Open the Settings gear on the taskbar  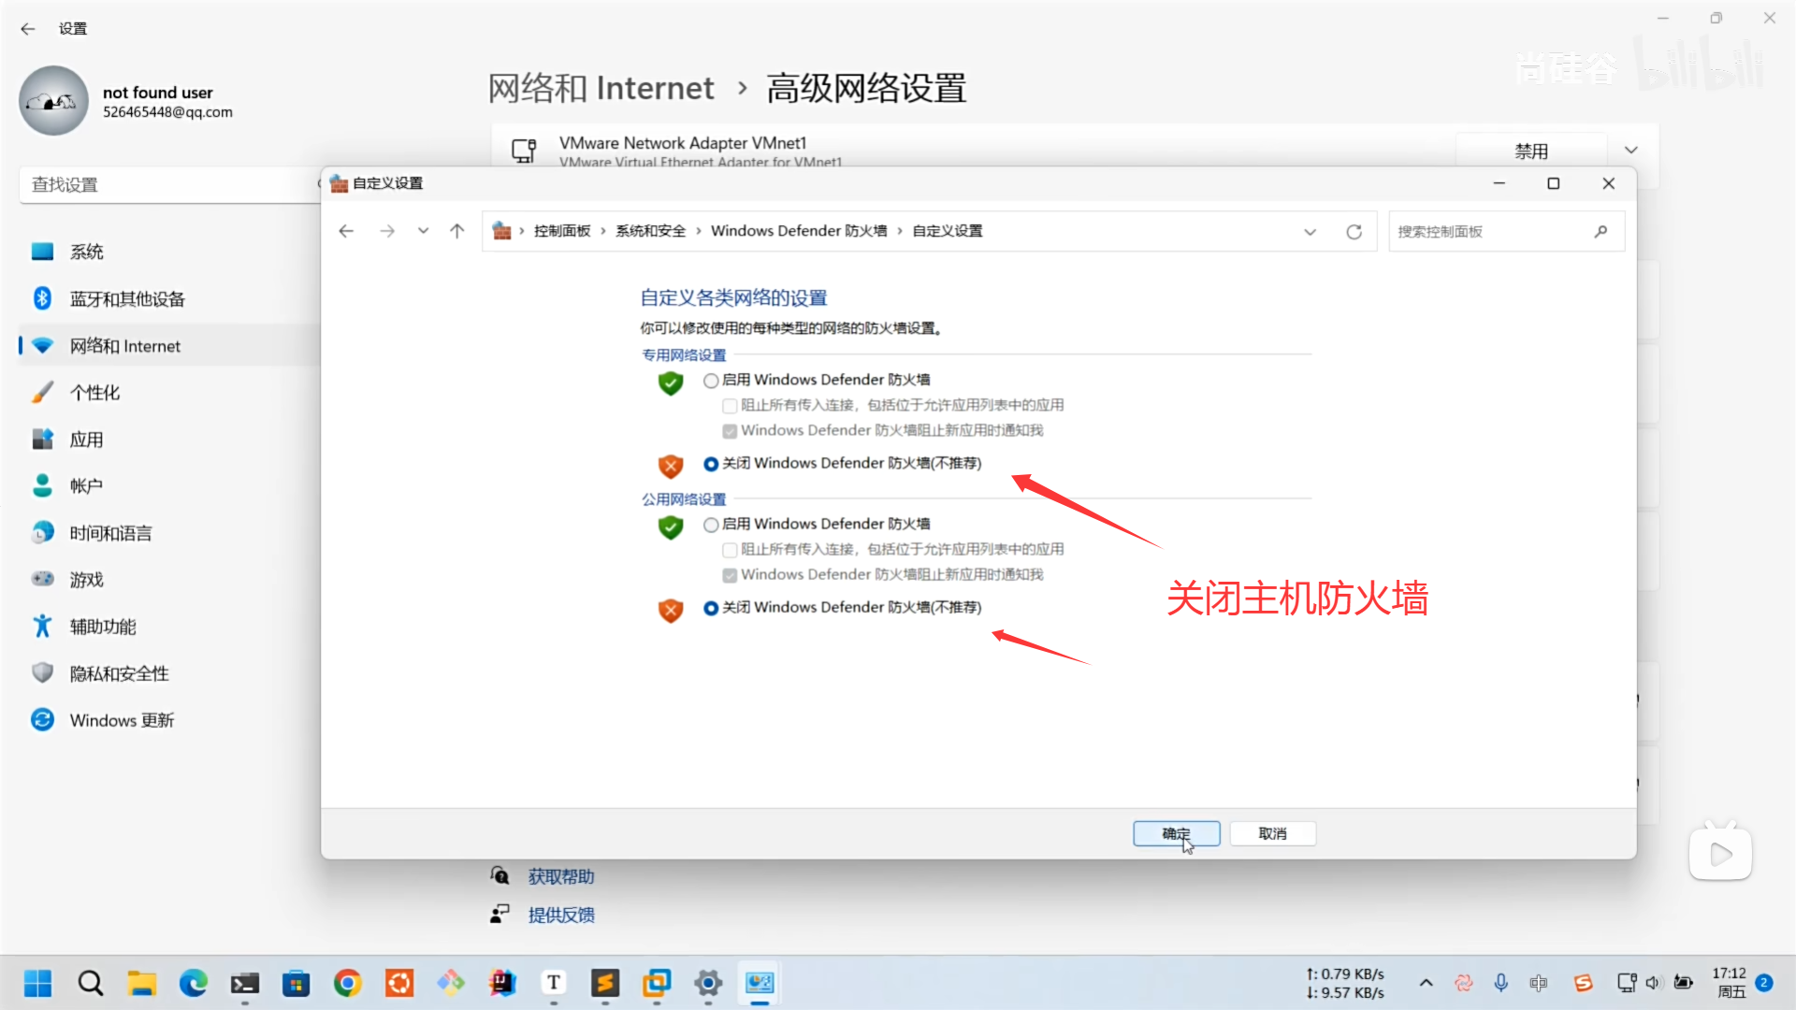pyautogui.click(x=708, y=983)
